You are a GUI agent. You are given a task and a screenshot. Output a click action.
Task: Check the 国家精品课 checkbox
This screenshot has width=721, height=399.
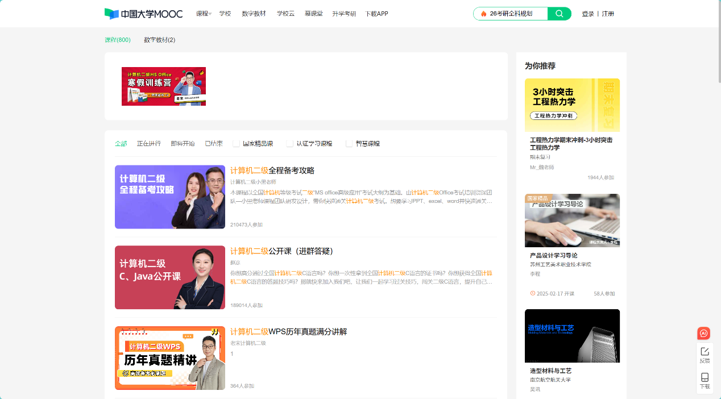point(236,144)
